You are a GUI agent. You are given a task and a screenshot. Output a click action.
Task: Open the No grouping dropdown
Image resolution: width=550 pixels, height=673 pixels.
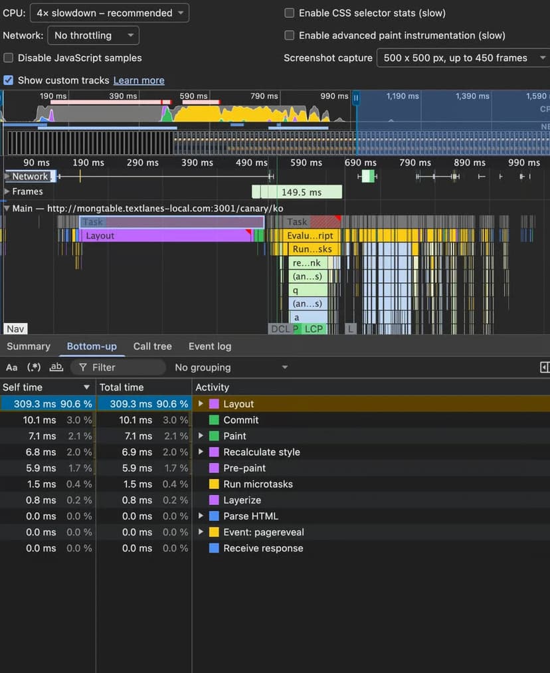pos(231,367)
